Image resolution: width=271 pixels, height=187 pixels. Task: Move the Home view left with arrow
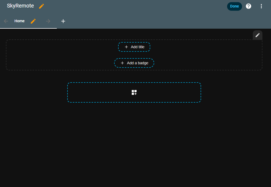click(x=6, y=21)
